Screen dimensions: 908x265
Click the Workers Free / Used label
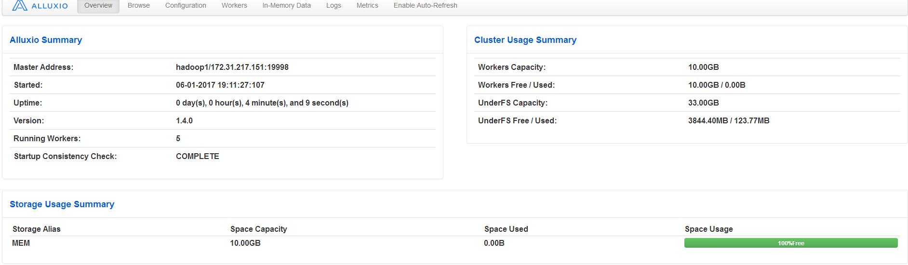pos(516,85)
